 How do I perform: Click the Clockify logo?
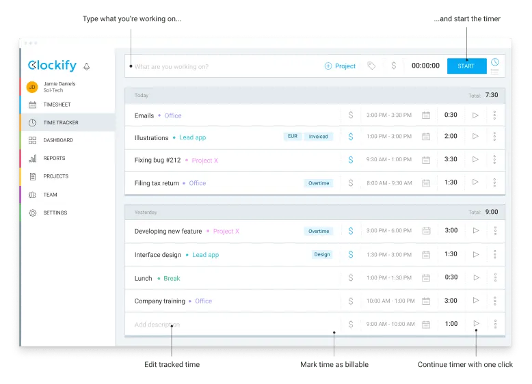tap(52, 65)
